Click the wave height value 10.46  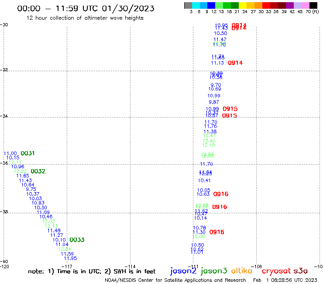(46, 217)
